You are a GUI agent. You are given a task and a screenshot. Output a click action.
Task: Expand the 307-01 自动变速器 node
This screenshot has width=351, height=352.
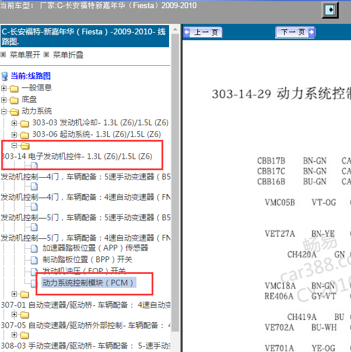coord(14,294)
